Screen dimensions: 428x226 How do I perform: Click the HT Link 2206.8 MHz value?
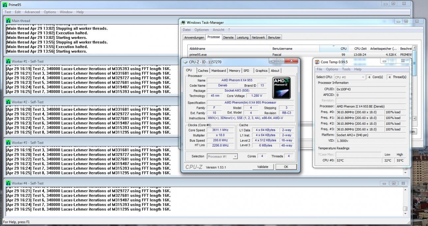click(x=220, y=145)
